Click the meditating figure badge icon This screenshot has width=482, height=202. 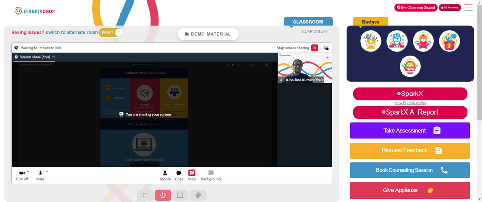tap(423, 41)
